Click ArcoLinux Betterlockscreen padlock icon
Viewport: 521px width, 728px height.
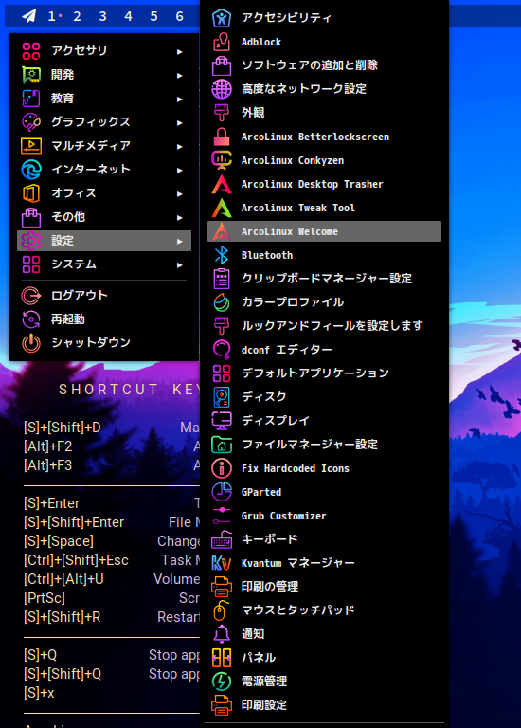[x=222, y=136]
